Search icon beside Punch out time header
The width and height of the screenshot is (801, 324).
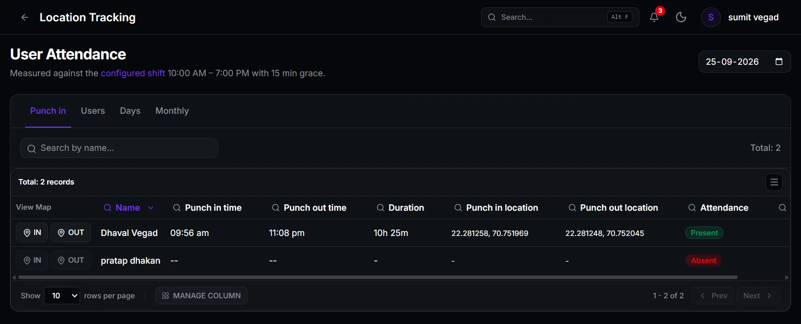(275, 208)
